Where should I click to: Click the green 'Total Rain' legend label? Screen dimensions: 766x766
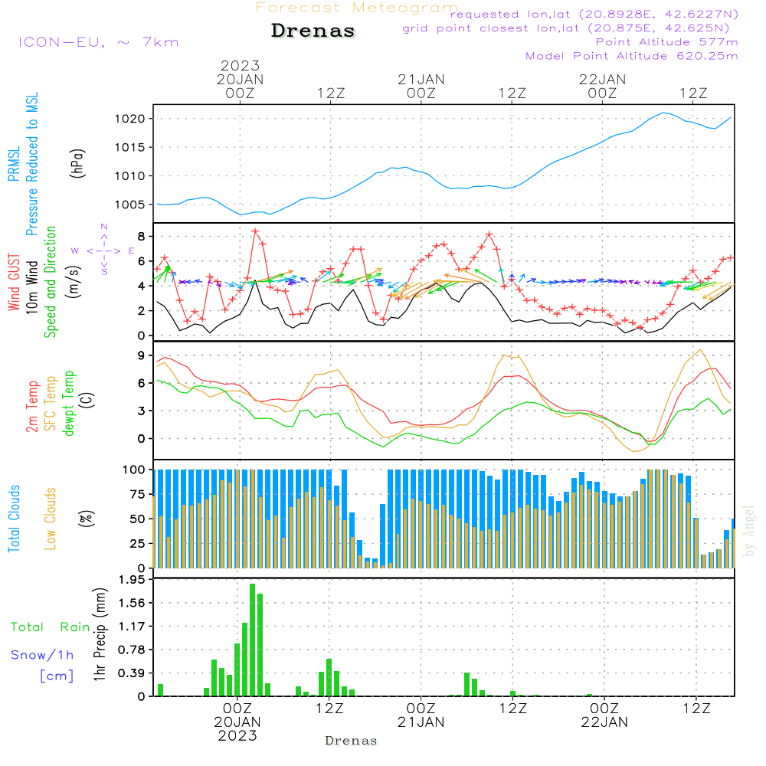(51, 627)
